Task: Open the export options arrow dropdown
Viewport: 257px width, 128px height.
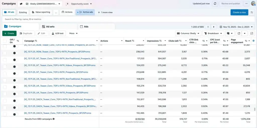Action: pyautogui.click(x=244, y=33)
